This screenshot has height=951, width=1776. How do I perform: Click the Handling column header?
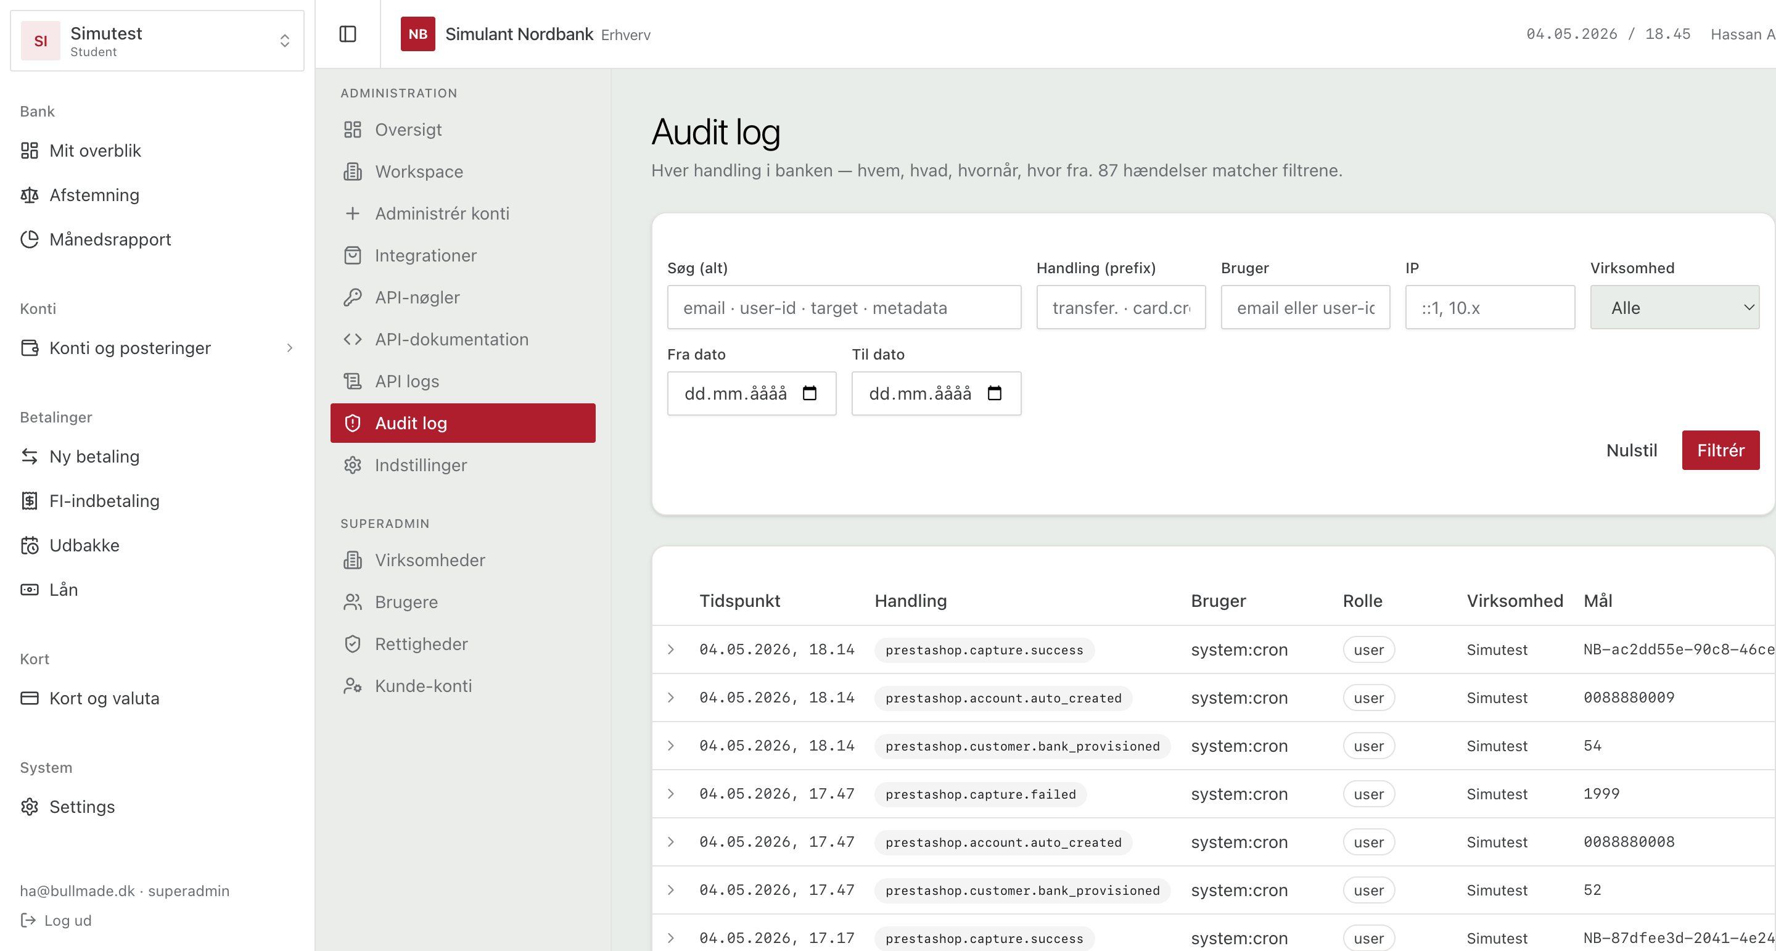(x=910, y=601)
